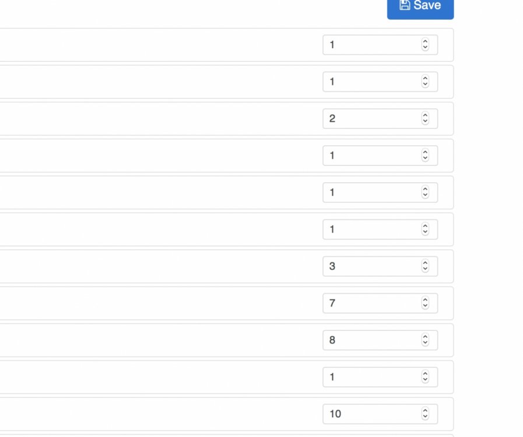Click the up arrow beside value 3
Screen dimensions: 523x437
click(x=425, y=263)
